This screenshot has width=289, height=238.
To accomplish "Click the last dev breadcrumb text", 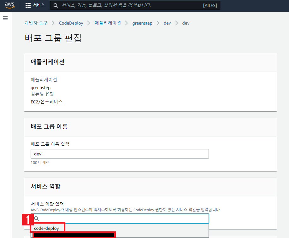I will coord(186,23).
